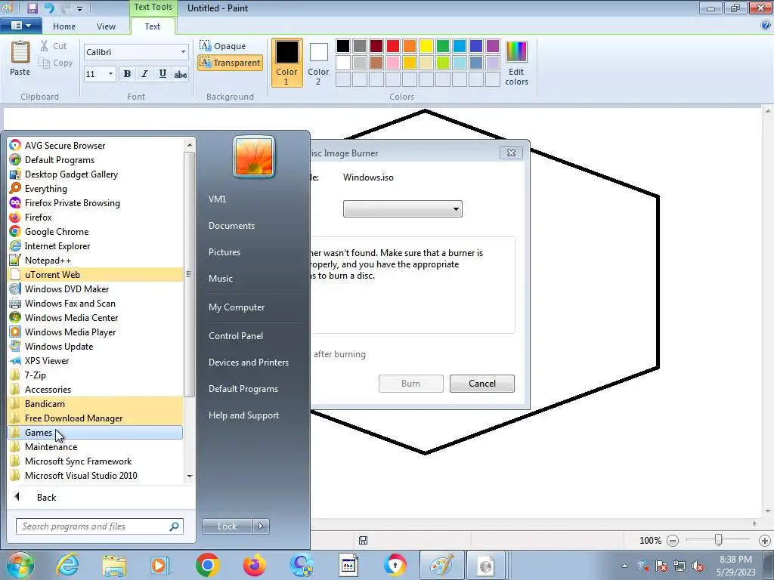The width and height of the screenshot is (774, 580).
Task: Select Color 1 black swatch button
Action: coord(286,63)
